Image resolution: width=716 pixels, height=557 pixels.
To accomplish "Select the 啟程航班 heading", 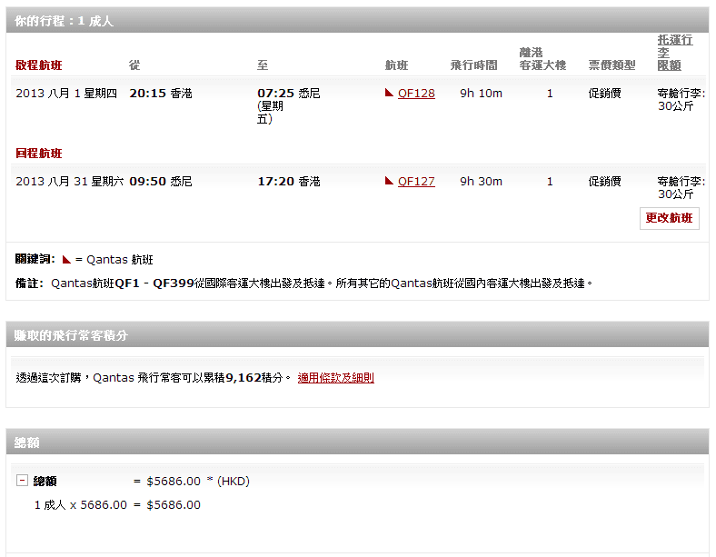I will click(39, 65).
